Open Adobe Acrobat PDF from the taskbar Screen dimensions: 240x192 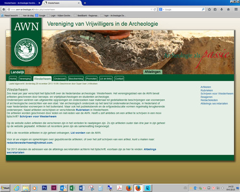coord(119,188)
